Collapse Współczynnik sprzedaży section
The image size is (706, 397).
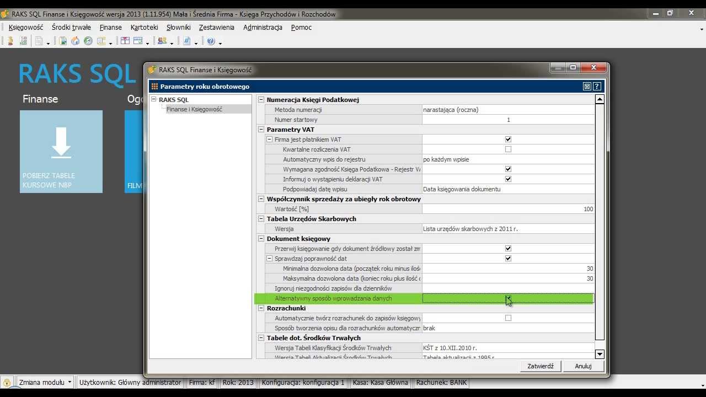point(262,199)
